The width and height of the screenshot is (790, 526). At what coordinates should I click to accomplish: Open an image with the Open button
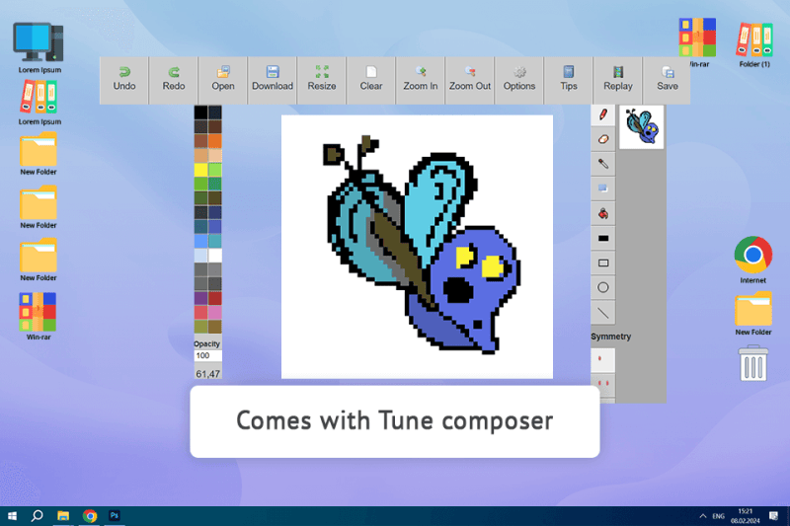pyautogui.click(x=223, y=80)
